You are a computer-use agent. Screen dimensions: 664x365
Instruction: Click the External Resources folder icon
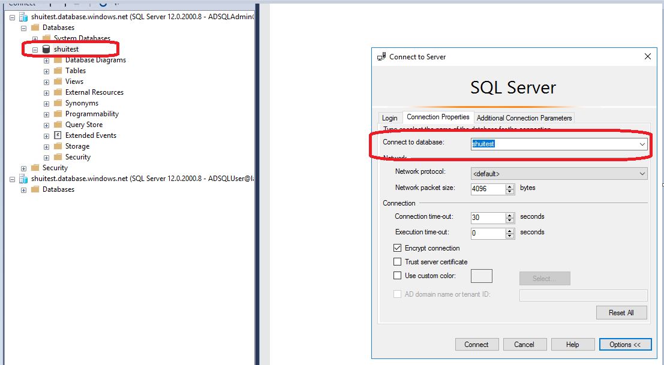(x=58, y=92)
